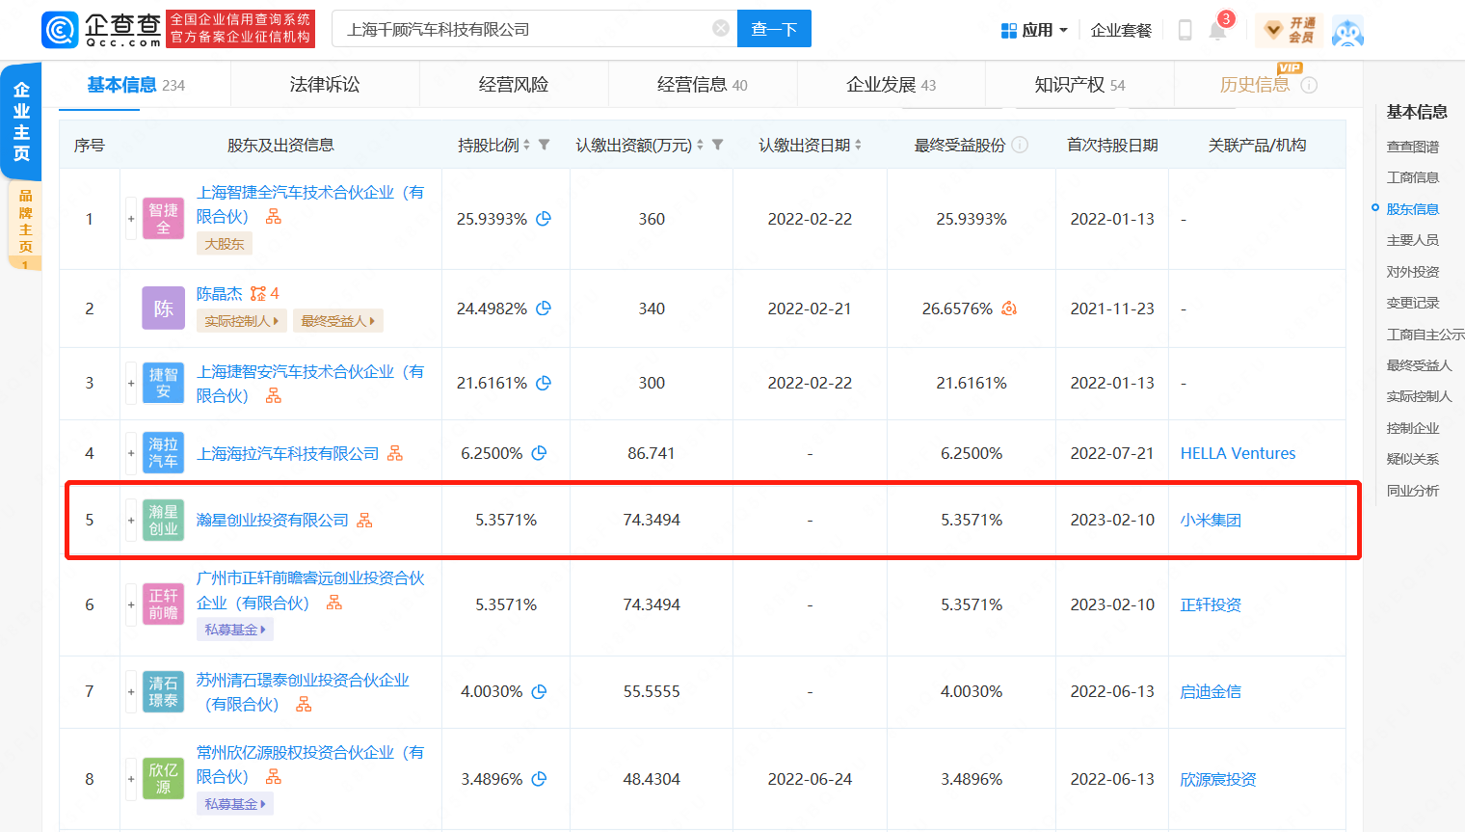Click pie chart icon beside 25.9393%

pyautogui.click(x=544, y=219)
